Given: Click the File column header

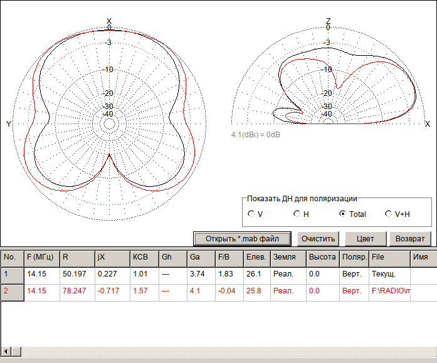Looking at the screenshot, I should 389,257.
